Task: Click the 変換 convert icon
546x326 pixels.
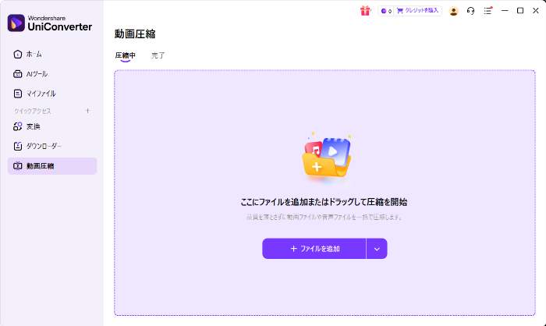Action: click(17, 126)
